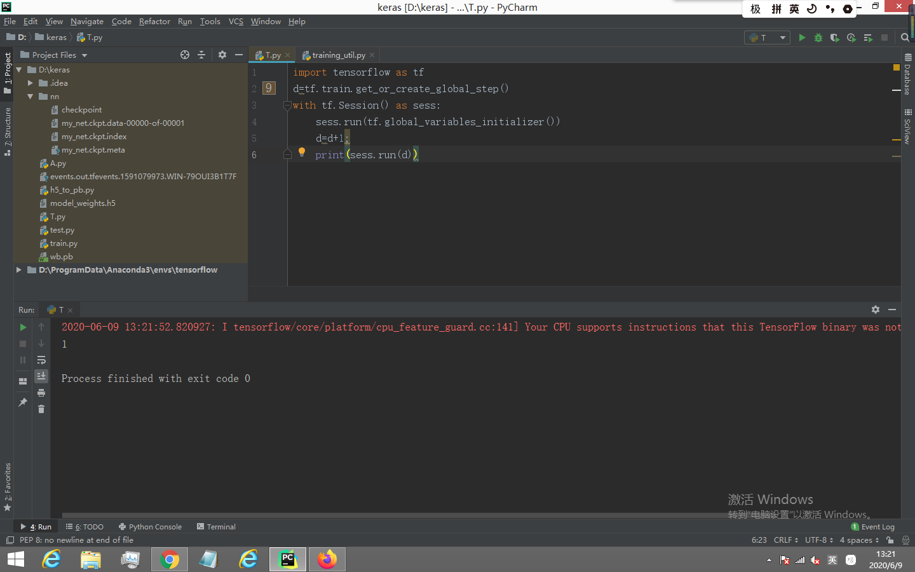The height and width of the screenshot is (572, 915).
Task: Print console output using the printer icon
Action: point(41,393)
